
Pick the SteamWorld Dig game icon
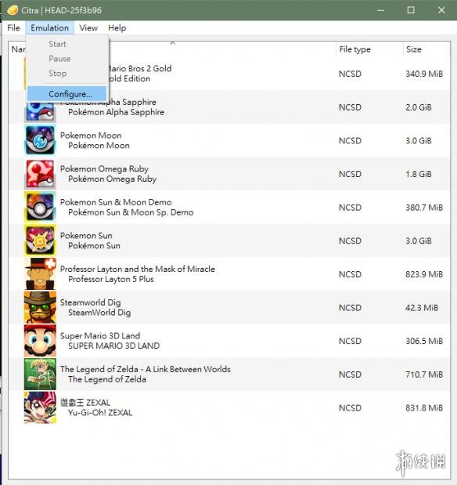pyautogui.click(x=40, y=307)
